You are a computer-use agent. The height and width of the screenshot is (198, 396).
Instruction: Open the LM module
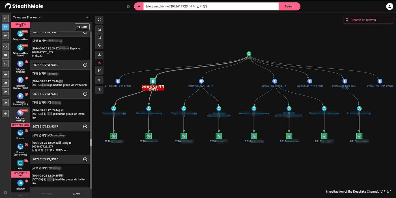click(x=5, y=83)
